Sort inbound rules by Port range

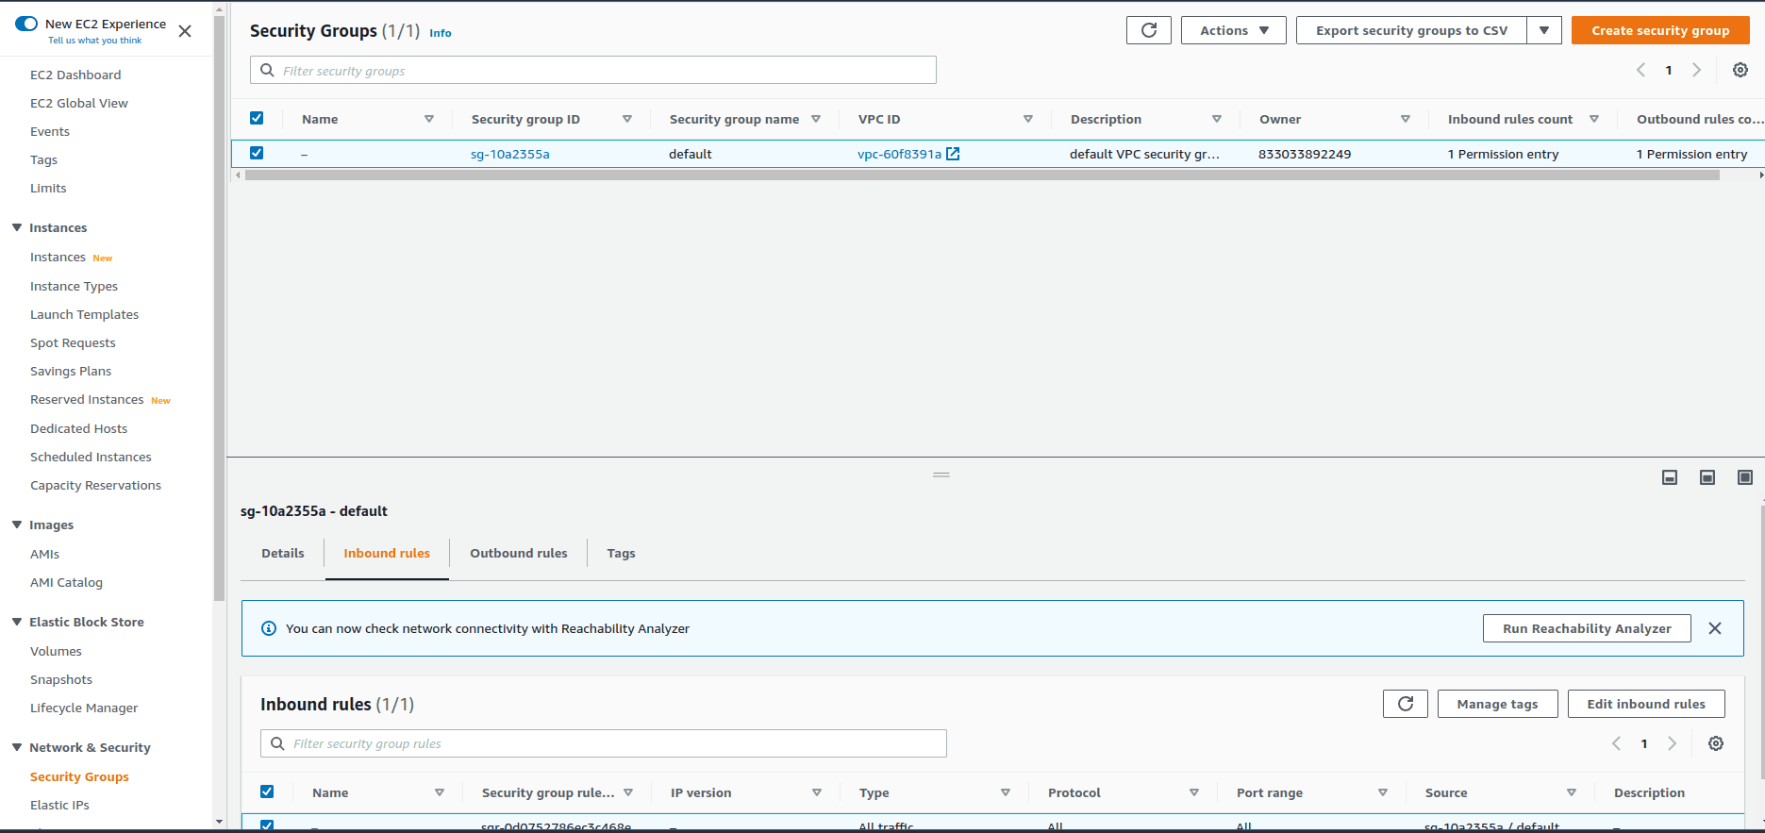1383,792
